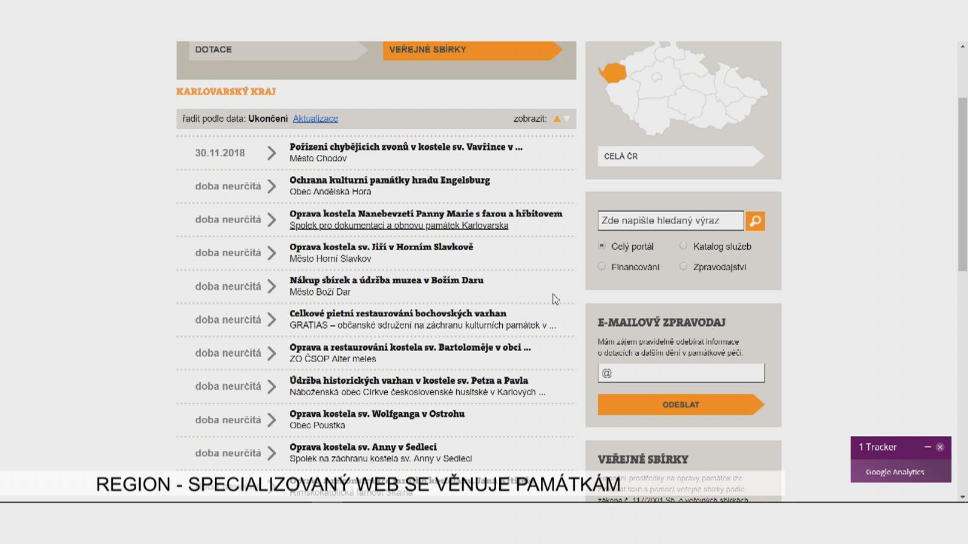Image resolution: width=968 pixels, height=544 pixels.
Task: Click arrow beside Oprava kostela Nanebevzetí Panny Marie
Action: click(x=272, y=219)
